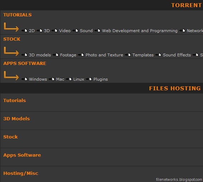Open the Apps Software files hosting forum
The width and height of the screenshot is (203, 182).
[x=22, y=155]
